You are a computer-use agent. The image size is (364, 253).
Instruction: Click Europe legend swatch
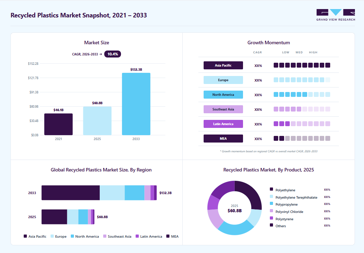[x=52, y=236]
